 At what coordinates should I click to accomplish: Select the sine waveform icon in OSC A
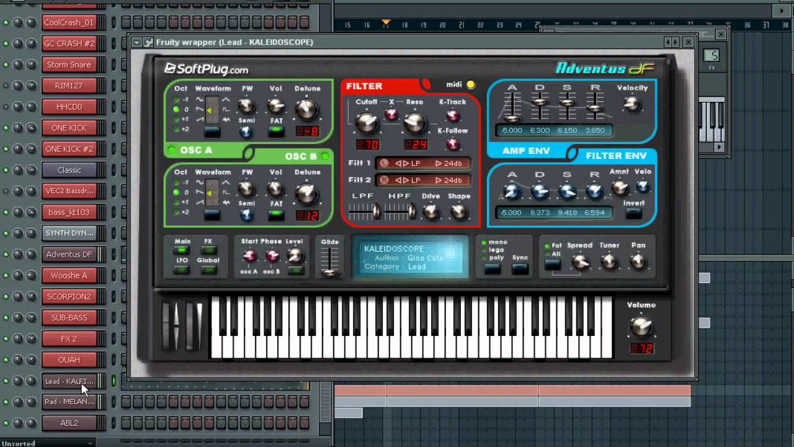[x=199, y=99]
